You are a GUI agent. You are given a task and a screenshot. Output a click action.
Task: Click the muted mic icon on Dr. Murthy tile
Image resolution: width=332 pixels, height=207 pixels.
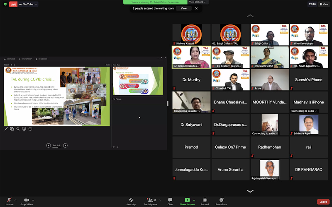[174, 88]
